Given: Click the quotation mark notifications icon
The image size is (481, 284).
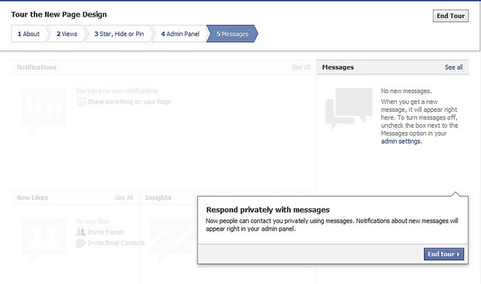Looking at the screenshot, I should click(44, 110).
